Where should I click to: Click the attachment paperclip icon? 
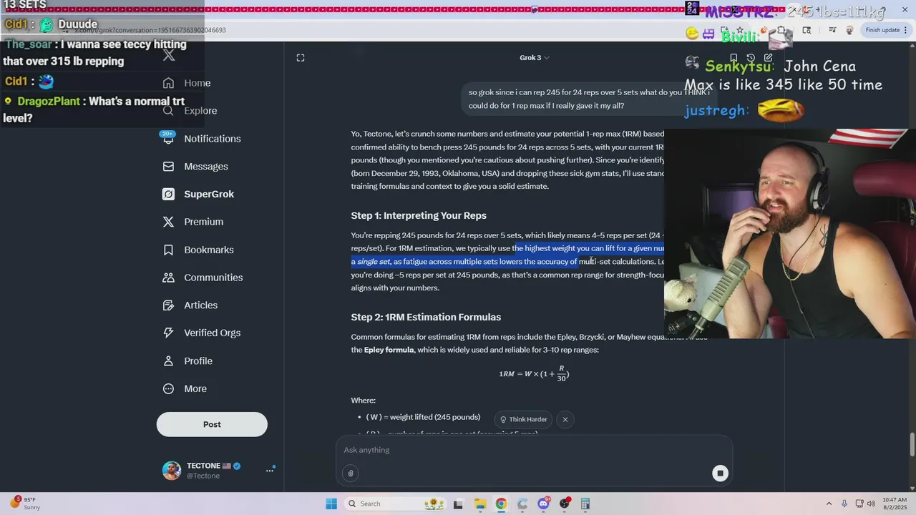click(x=351, y=473)
